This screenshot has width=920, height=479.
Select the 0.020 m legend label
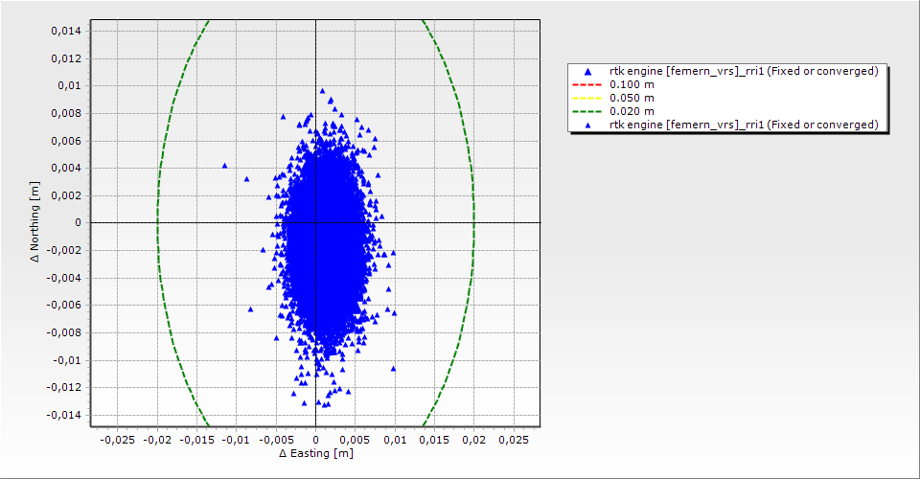pyautogui.click(x=632, y=111)
